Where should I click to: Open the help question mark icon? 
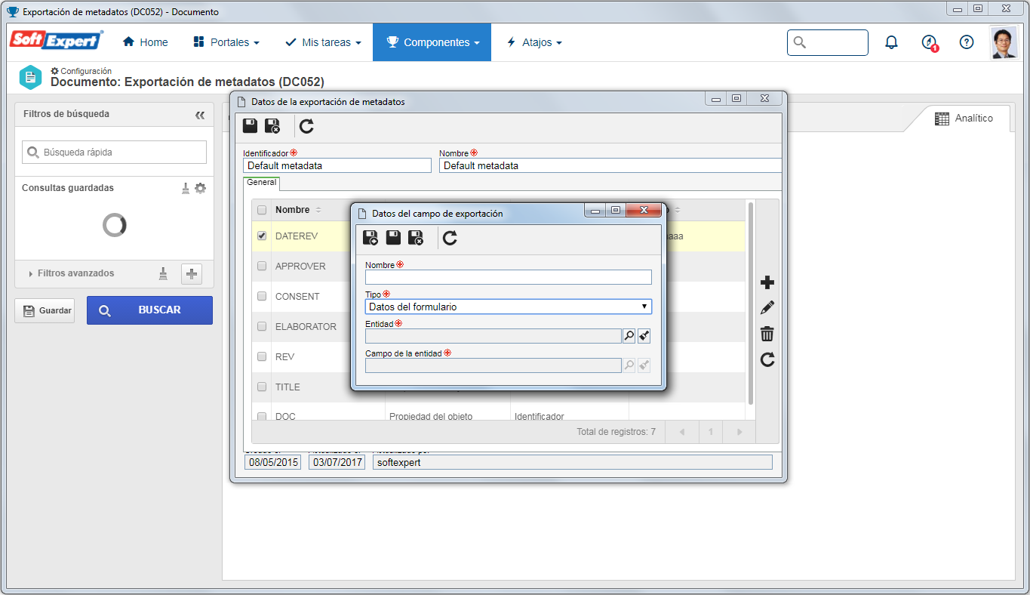[967, 42]
